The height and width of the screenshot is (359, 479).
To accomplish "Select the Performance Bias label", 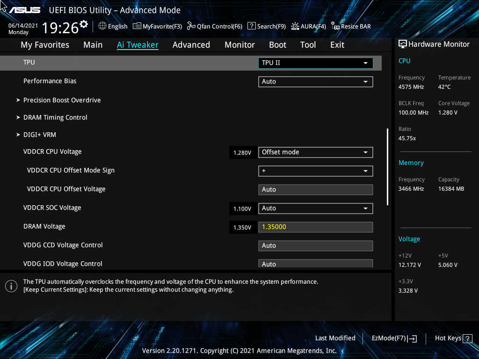I will click(x=50, y=81).
